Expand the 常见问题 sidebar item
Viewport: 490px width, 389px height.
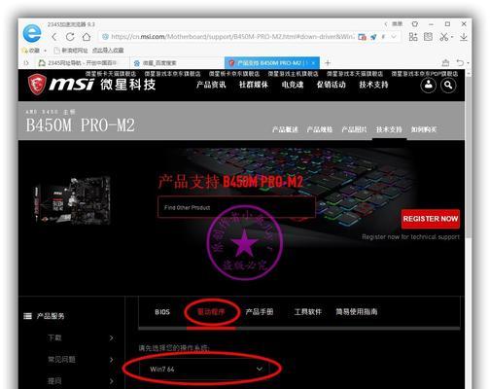click(81, 360)
